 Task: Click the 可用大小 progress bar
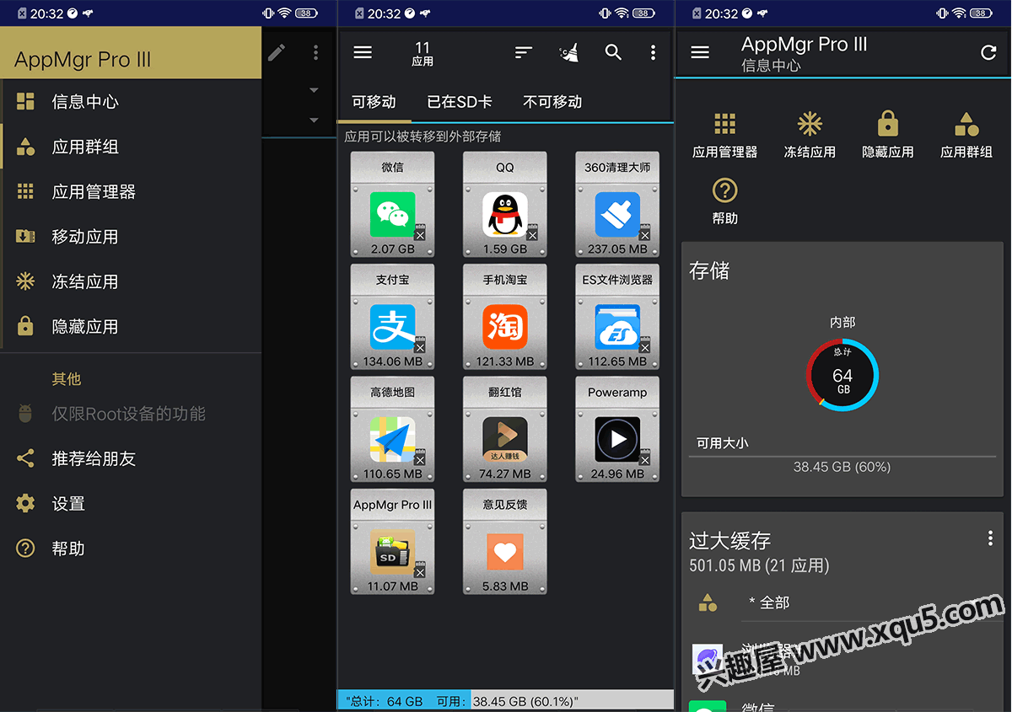click(842, 456)
